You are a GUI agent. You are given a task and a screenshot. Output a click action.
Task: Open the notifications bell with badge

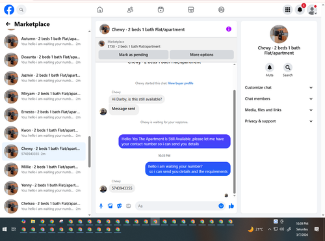click(300, 10)
